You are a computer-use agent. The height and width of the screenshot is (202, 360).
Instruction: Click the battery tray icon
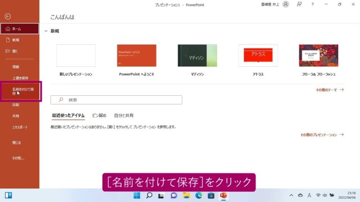(x=332, y=195)
